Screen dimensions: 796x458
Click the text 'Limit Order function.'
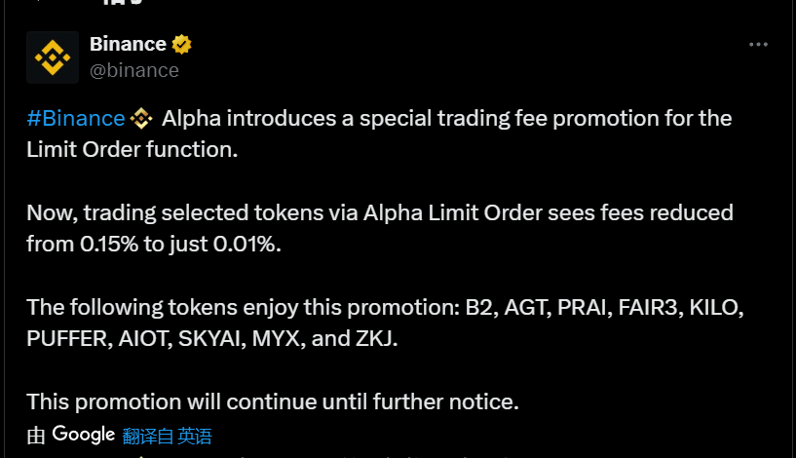[x=132, y=150]
